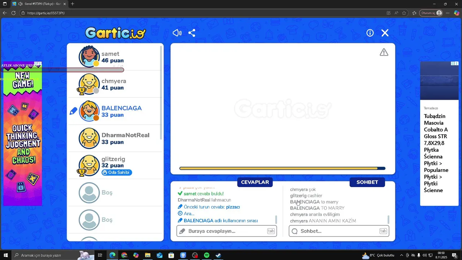Open the read aloud icon
The image size is (462, 260).
pos(396,13)
